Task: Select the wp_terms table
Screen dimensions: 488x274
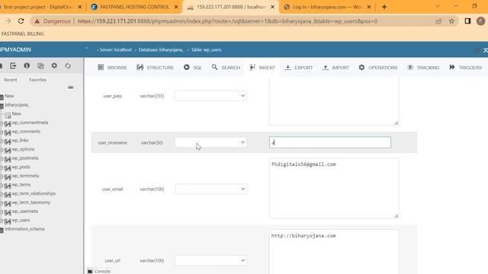Action: 21,184
